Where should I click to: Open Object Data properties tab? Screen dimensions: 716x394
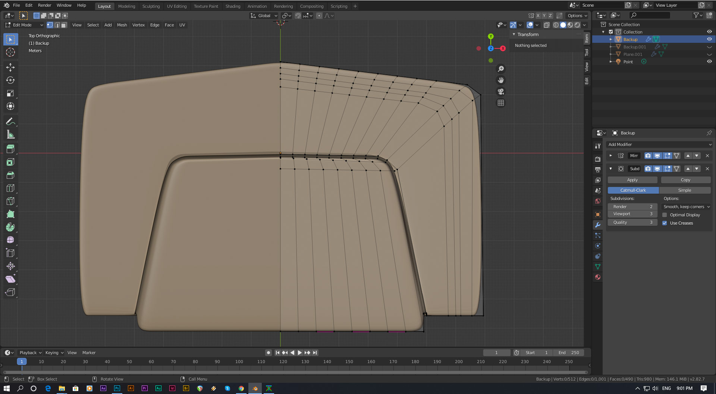coord(598,267)
